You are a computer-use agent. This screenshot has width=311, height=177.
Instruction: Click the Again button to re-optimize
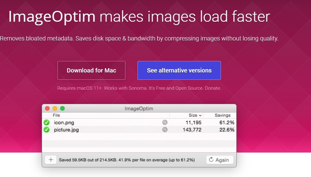219,160
